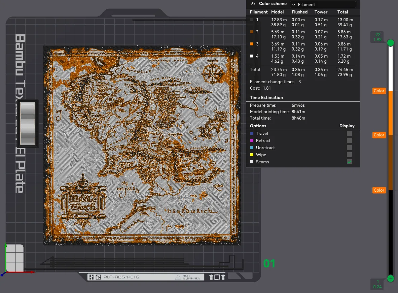Click the Seams white legend icon
This screenshot has height=293, width=398.
252,162
